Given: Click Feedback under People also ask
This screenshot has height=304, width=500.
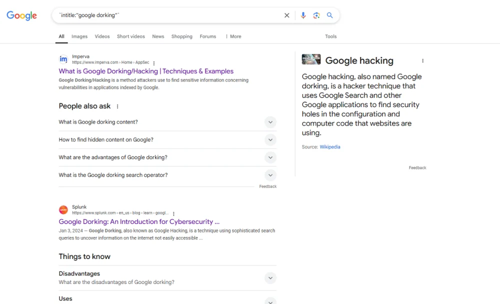Looking at the screenshot, I should (268, 186).
